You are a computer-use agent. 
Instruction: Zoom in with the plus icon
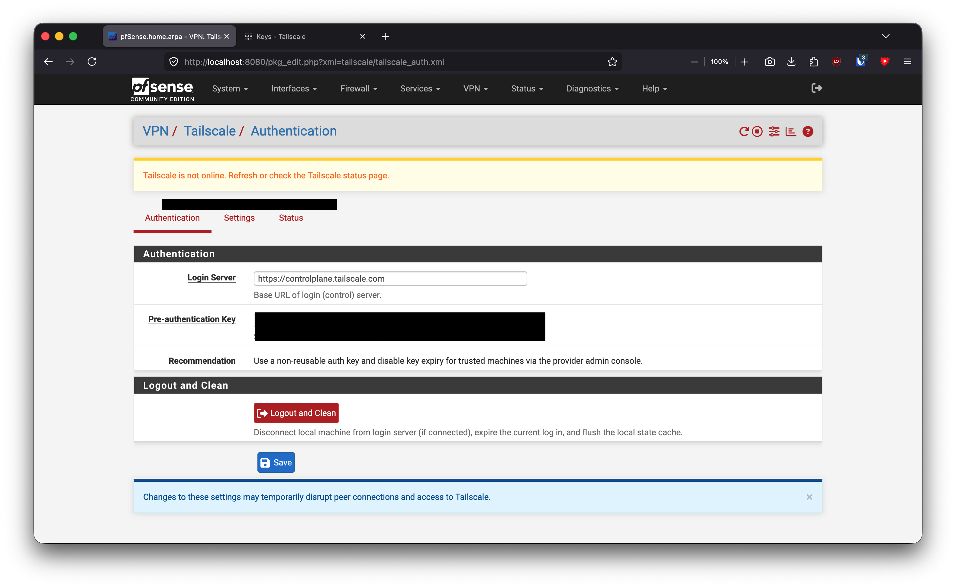pos(744,62)
